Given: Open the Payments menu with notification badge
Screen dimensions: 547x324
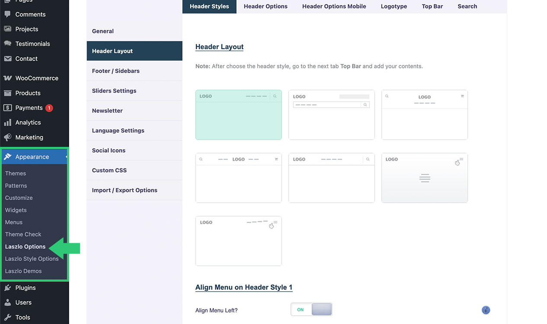Looking at the screenshot, I should coord(29,108).
